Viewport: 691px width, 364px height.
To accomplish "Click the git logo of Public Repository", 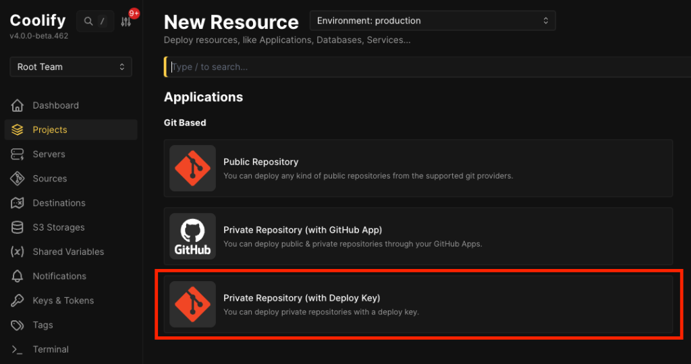I will point(192,168).
